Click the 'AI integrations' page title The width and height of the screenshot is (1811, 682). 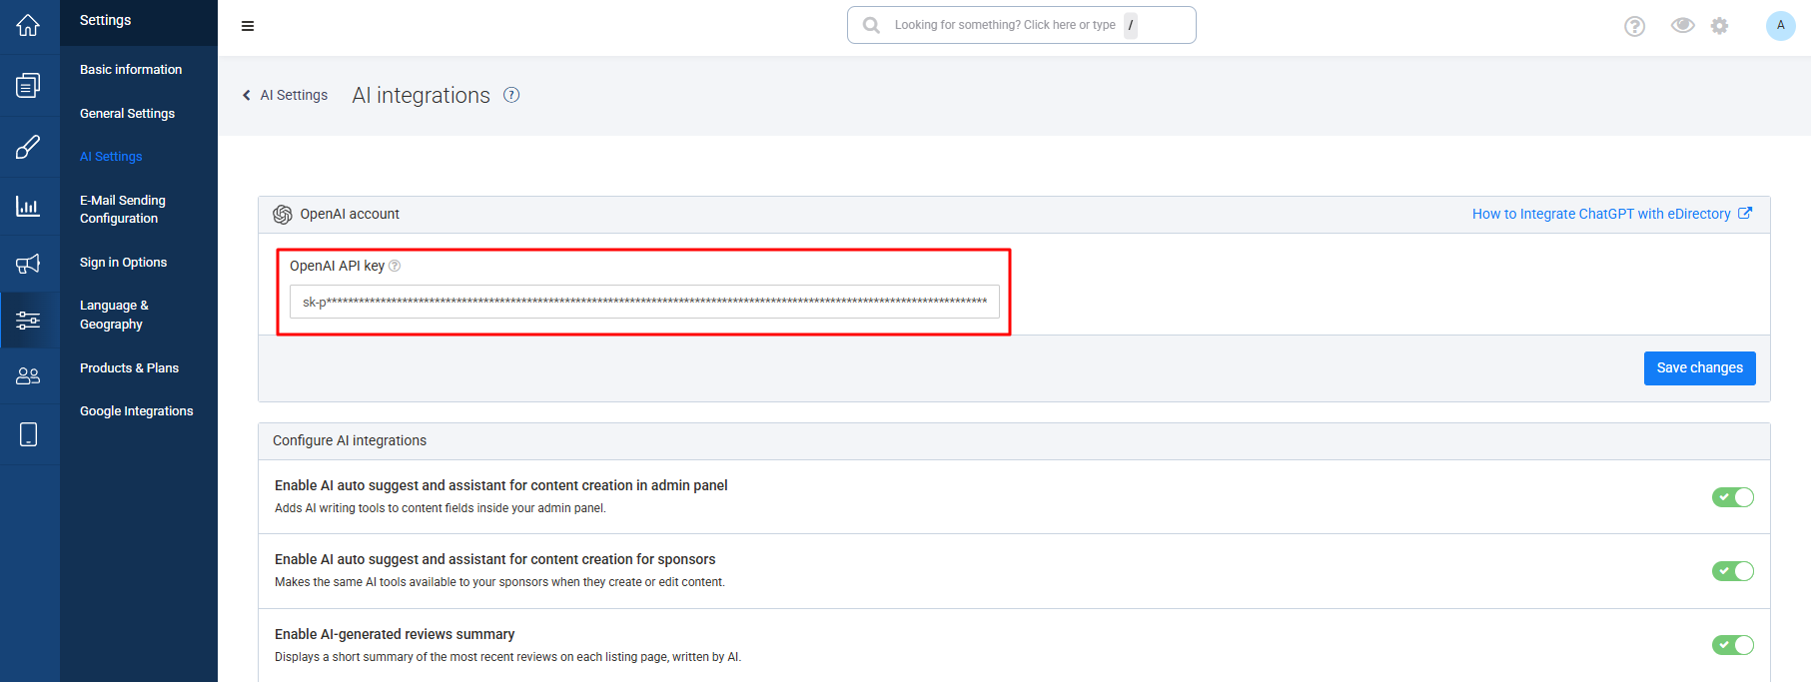pyautogui.click(x=421, y=95)
